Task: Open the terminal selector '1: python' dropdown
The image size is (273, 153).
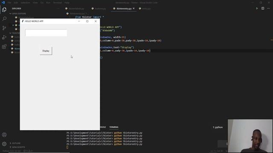Action: [218, 127]
